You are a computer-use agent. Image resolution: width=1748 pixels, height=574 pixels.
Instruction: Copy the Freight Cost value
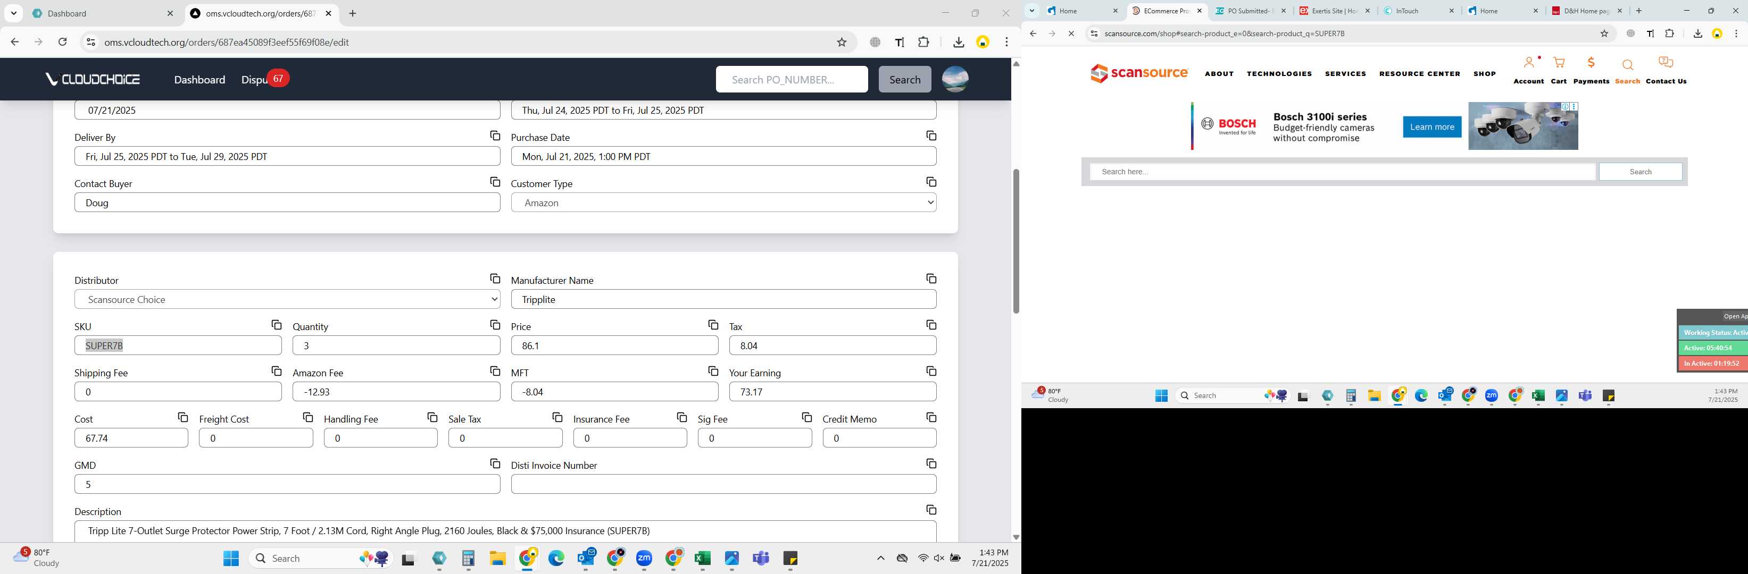307,417
